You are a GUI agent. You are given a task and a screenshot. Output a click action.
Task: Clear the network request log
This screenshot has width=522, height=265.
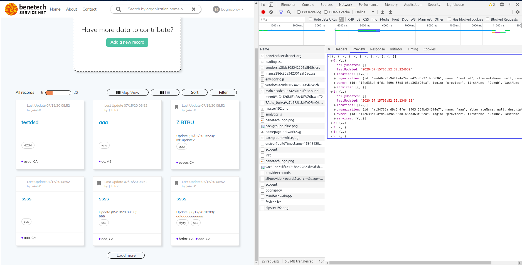271,12
